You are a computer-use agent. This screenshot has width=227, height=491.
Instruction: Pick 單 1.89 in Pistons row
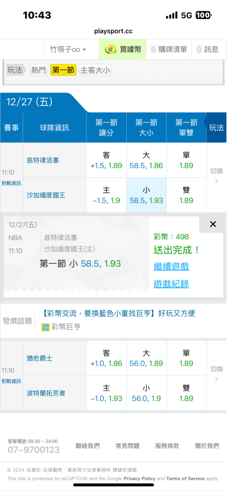pos(186,161)
